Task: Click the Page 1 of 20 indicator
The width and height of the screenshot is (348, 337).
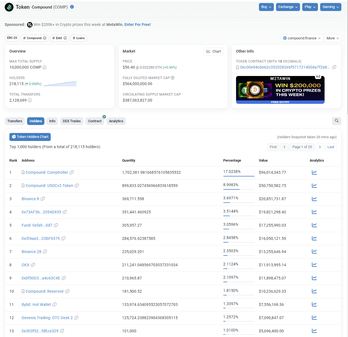Action: coord(302,147)
